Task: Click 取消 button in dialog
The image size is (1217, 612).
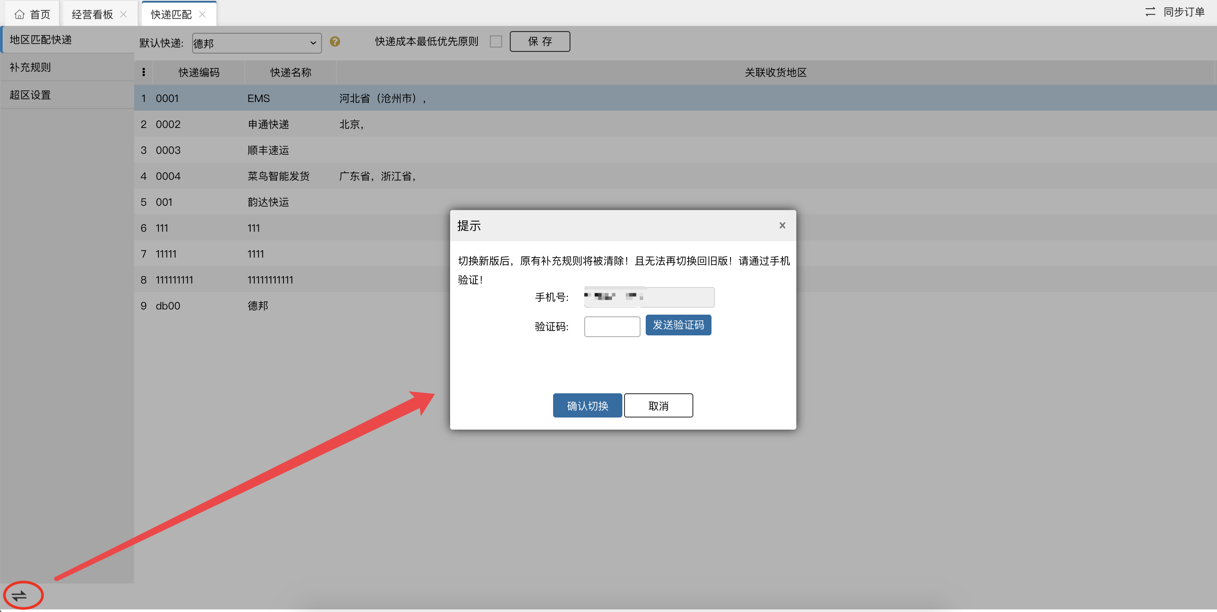Action: point(658,405)
